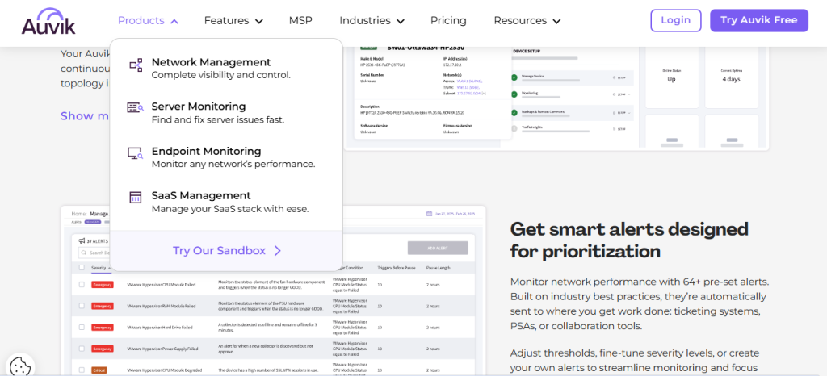Click the subnet 172.17.92.0/24 link
Image resolution: width=827 pixels, height=376 pixels.
(468, 94)
